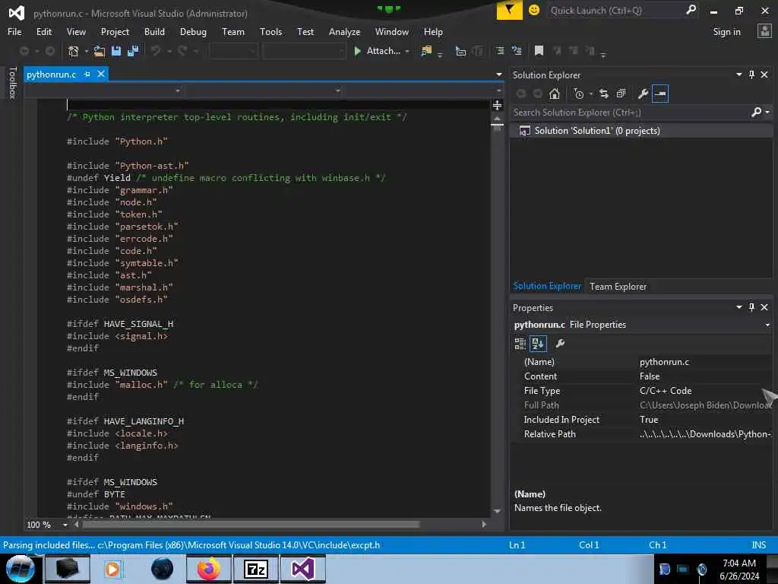Click the account picture icon near Sign in
The width and height of the screenshot is (778, 584).
[x=764, y=31]
